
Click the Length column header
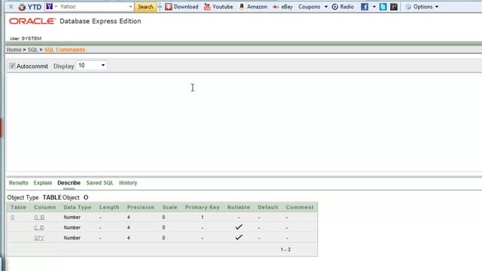(x=109, y=208)
